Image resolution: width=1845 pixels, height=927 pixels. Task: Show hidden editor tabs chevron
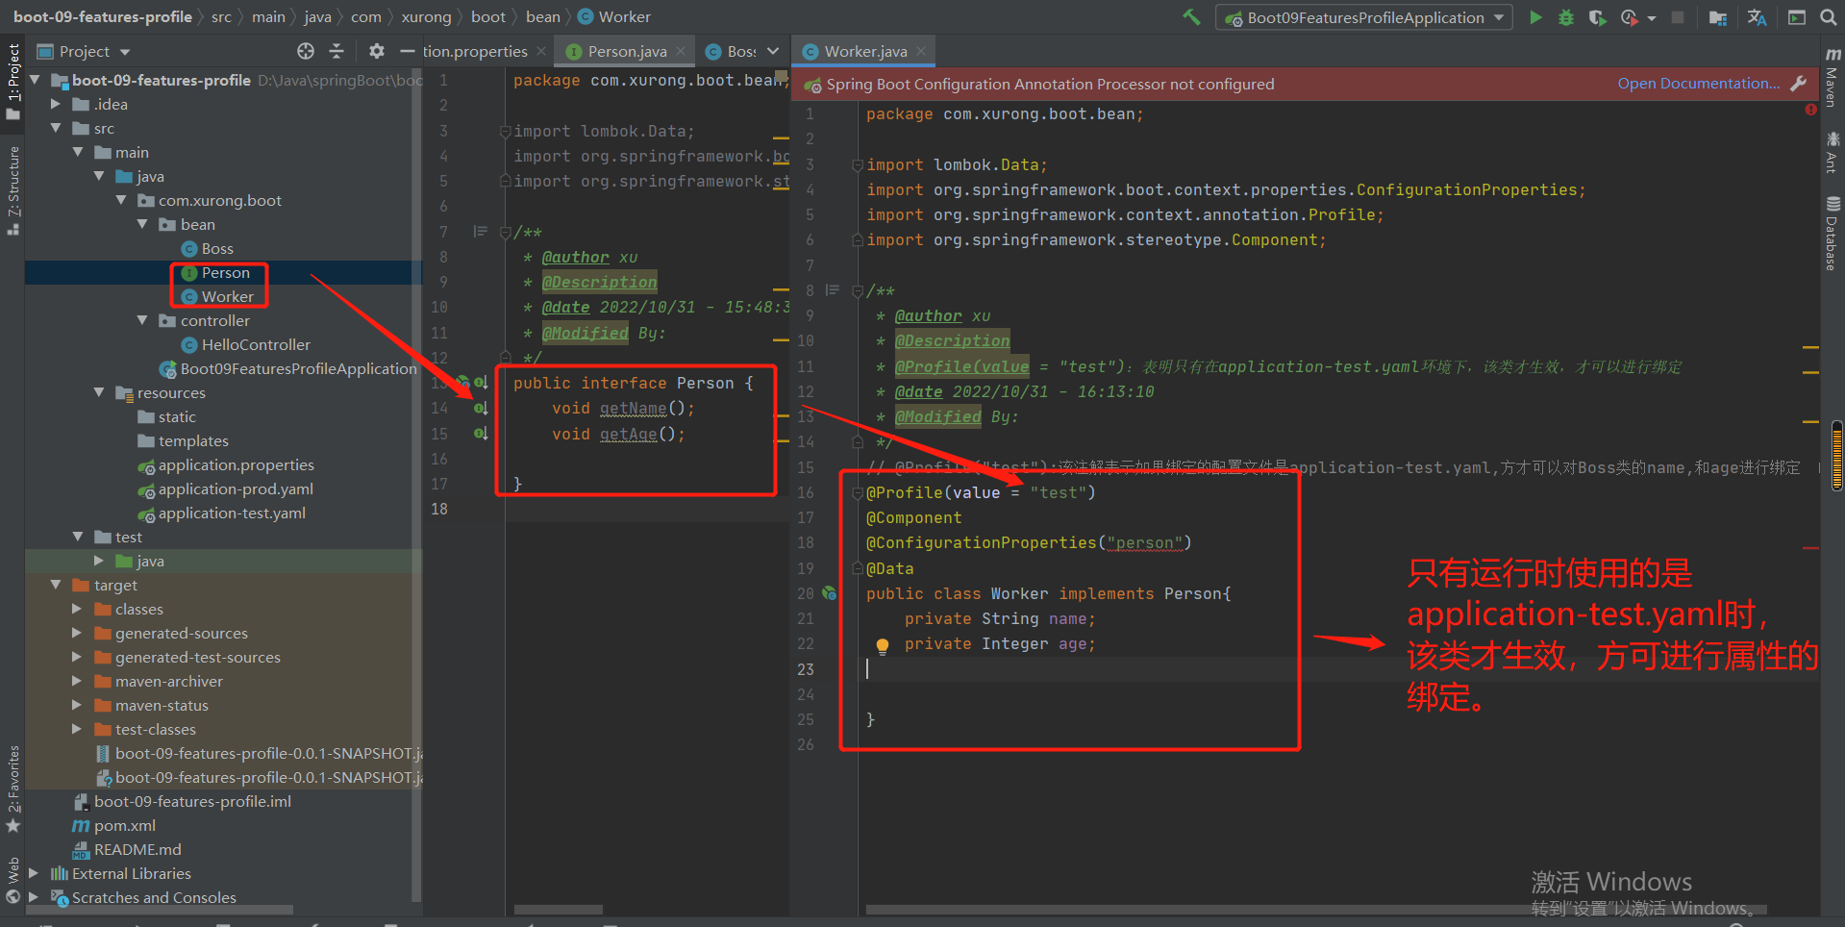tap(773, 51)
